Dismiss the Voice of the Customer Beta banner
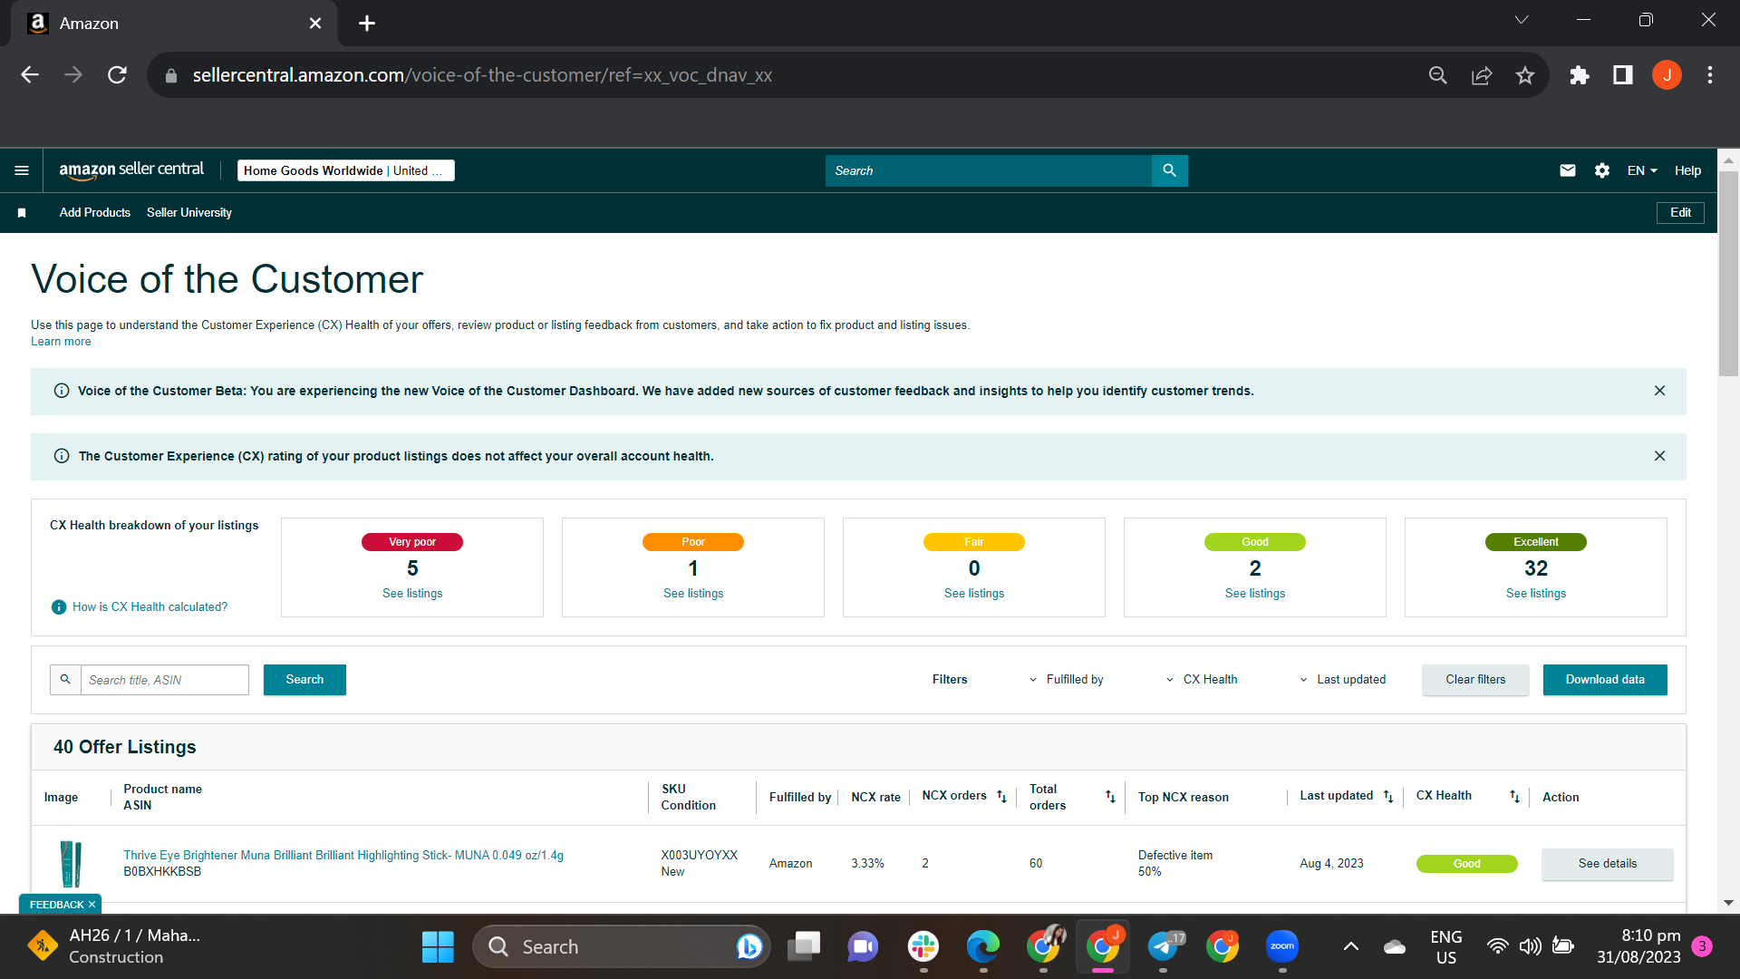 click(1659, 391)
